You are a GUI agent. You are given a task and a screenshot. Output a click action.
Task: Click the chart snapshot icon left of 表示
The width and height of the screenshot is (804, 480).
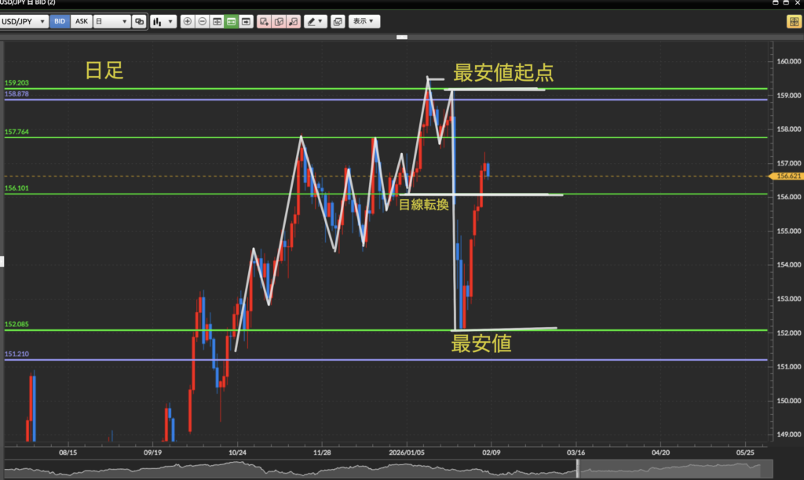pyautogui.click(x=337, y=22)
